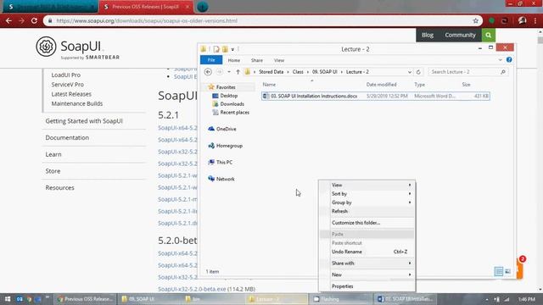543x305 pixels.
Task: Choose Refresh from the context menu
Action: [x=367, y=211]
